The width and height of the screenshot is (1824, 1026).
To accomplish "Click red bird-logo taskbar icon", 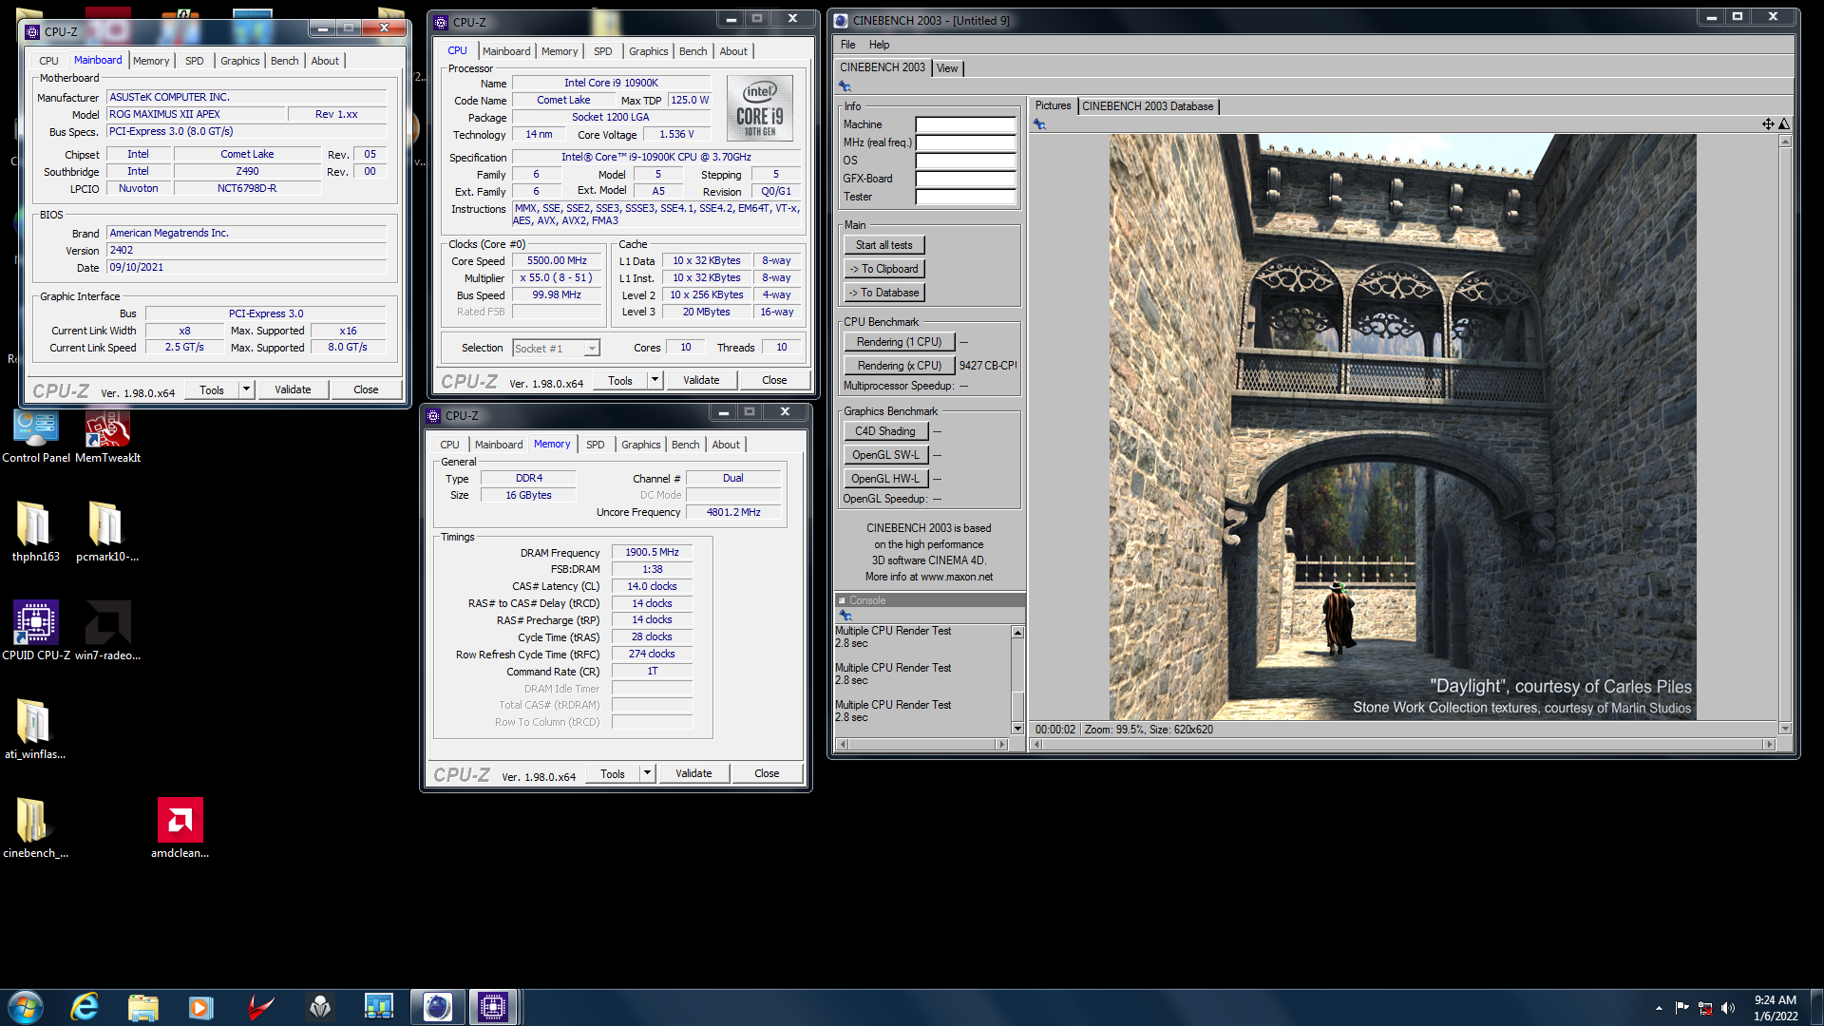I will (x=260, y=1007).
